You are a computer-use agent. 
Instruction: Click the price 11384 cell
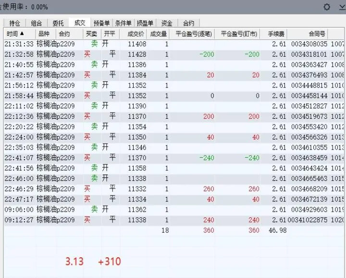(x=137, y=75)
